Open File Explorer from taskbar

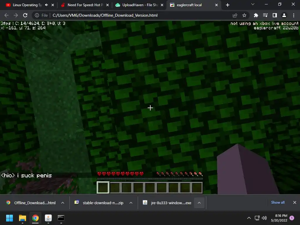[22, 218]
